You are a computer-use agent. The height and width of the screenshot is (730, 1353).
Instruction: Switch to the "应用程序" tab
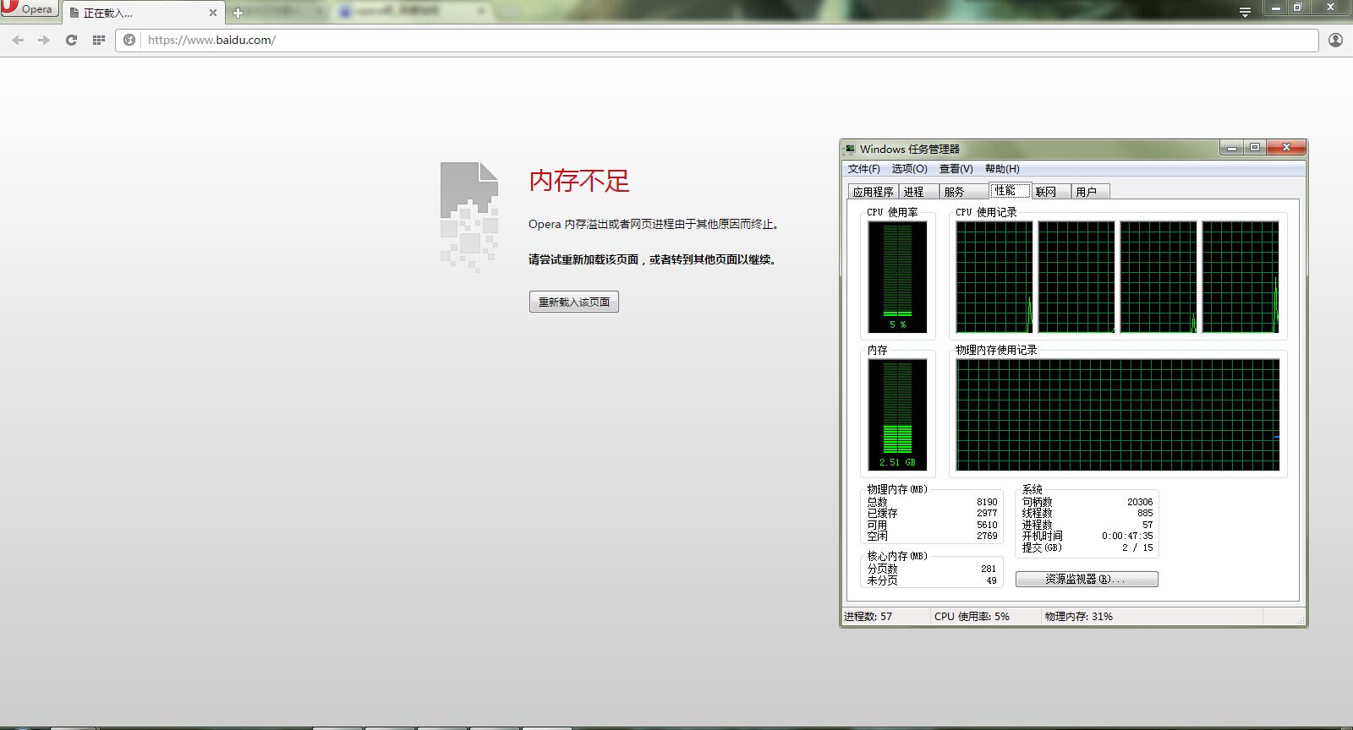click(873, 192)
